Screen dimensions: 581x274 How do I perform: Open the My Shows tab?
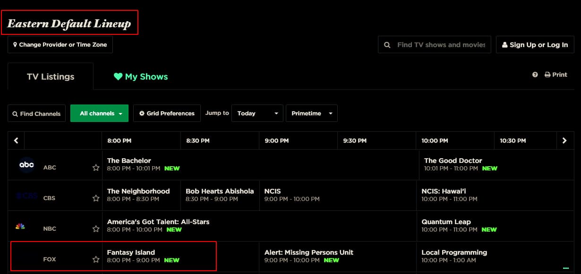141,77
